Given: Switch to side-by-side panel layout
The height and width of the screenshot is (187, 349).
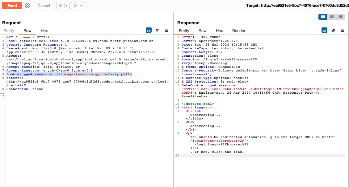Looking at the screenshot, I should tap(323, 17).
